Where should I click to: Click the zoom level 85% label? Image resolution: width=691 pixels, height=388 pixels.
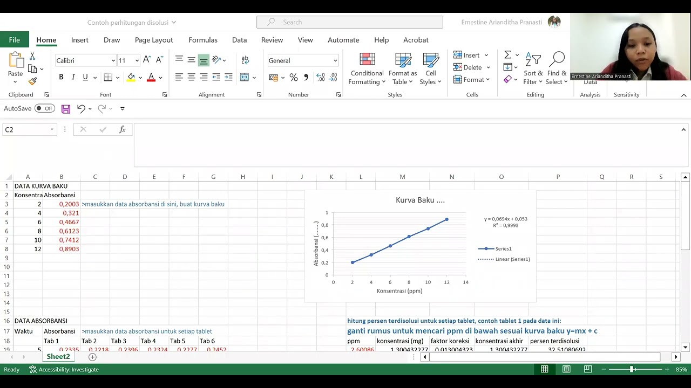point(681,370)
